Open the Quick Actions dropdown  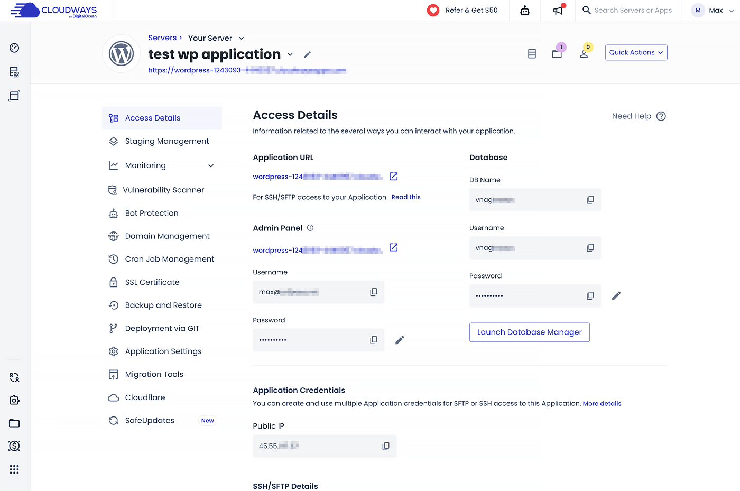pos(636,52)
